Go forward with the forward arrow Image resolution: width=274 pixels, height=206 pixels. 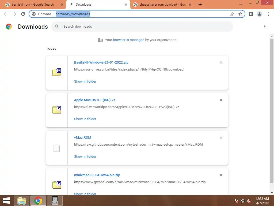(x=14, y=14)
